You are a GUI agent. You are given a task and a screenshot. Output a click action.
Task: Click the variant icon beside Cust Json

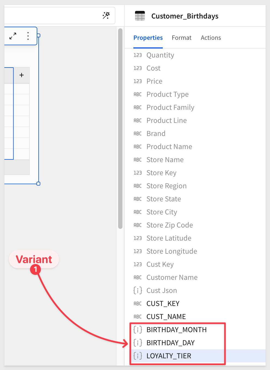coord(138,290)
